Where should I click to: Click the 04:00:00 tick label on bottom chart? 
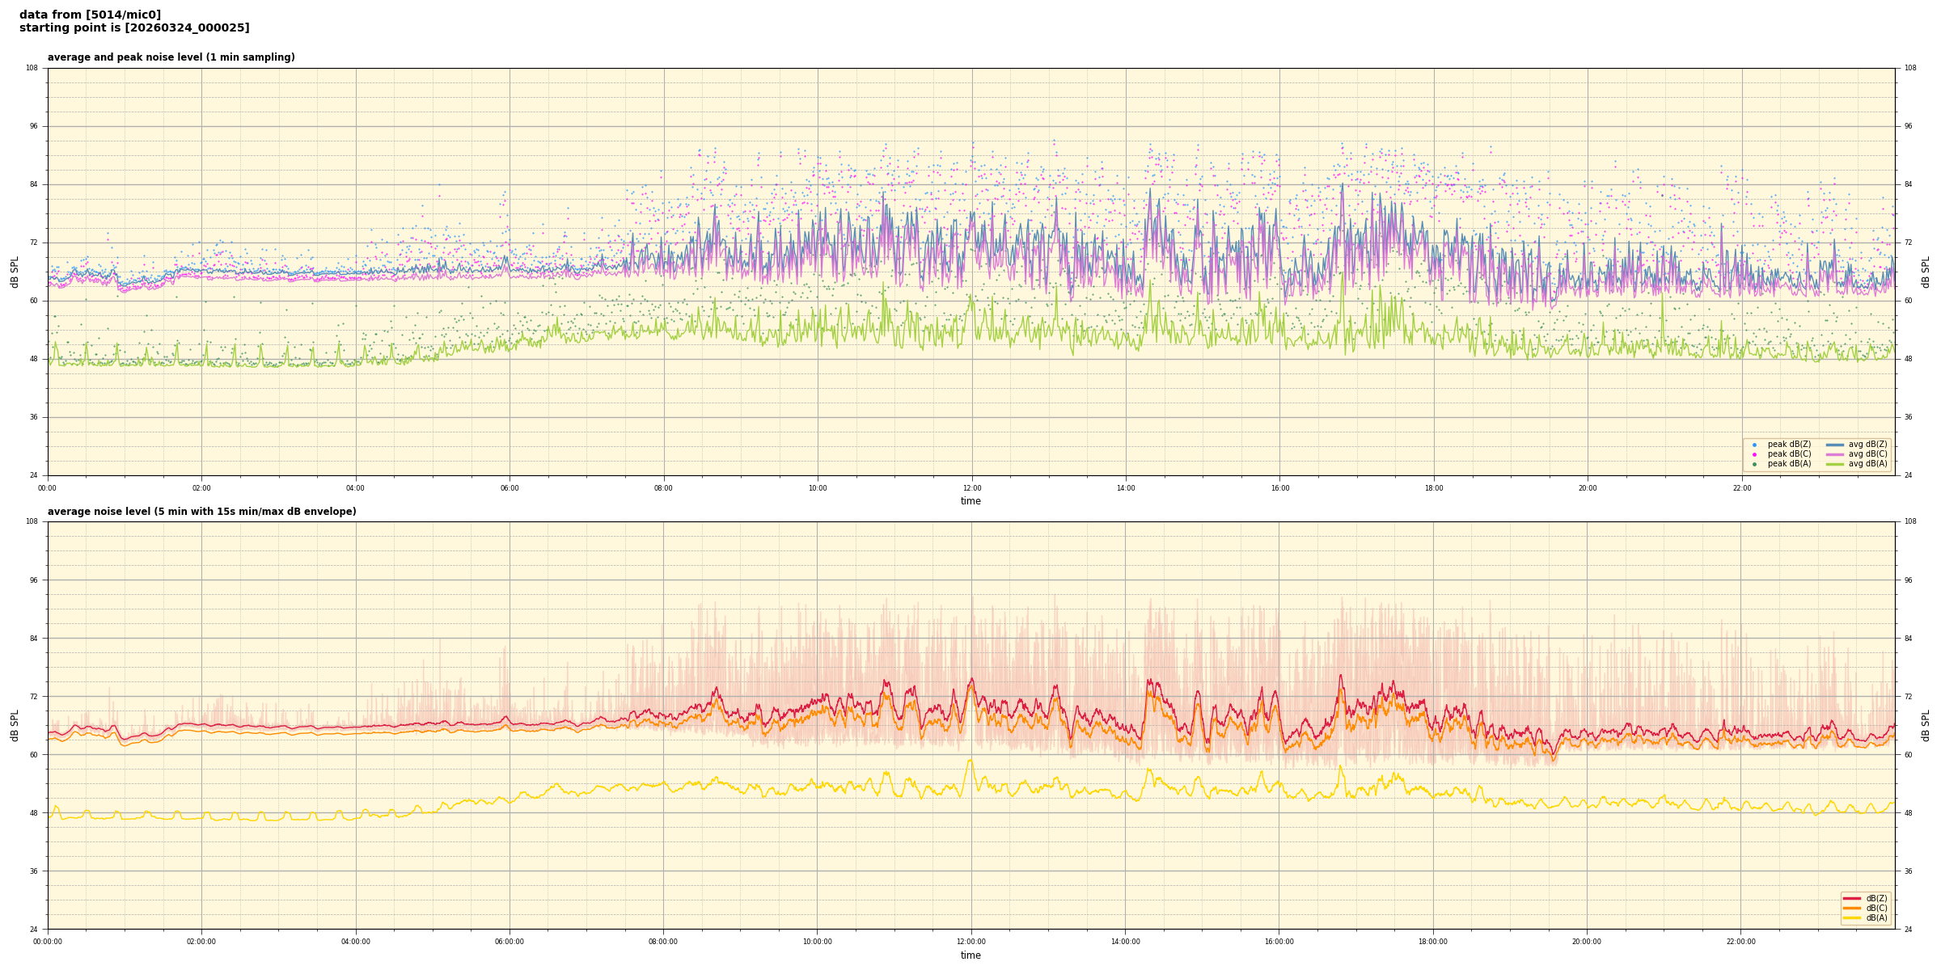pos(355,942)
